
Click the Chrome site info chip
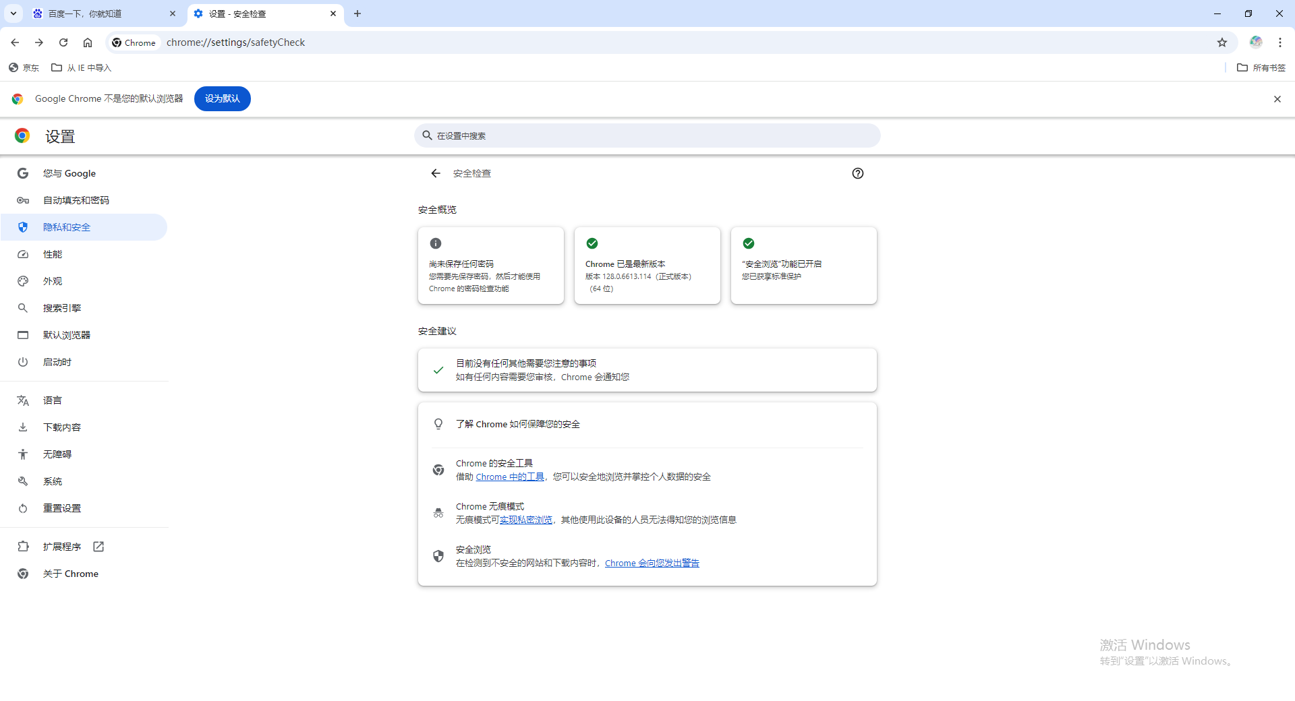coord(134,42)
